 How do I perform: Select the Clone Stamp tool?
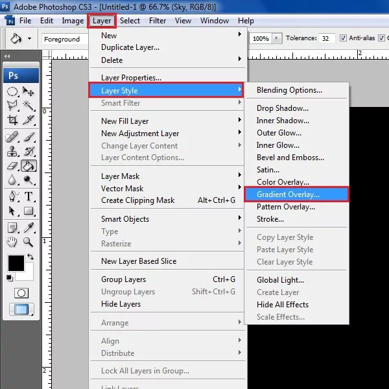(x=12, y=151)
